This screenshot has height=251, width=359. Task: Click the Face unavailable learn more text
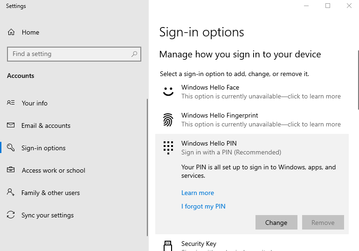[x=261, y=97]
